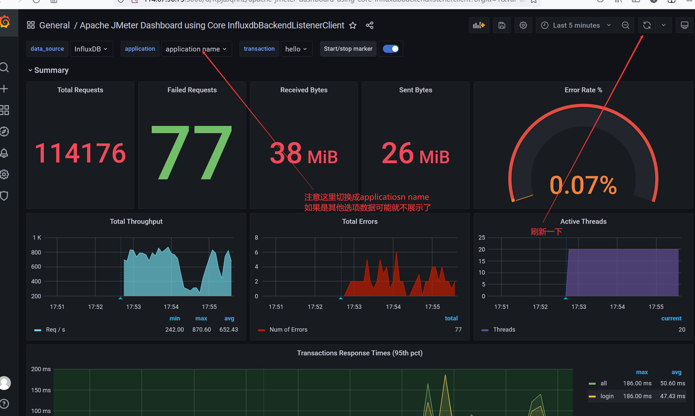Open the application name dropdown
Screen dimensions: 695x416
coord(196,49)
